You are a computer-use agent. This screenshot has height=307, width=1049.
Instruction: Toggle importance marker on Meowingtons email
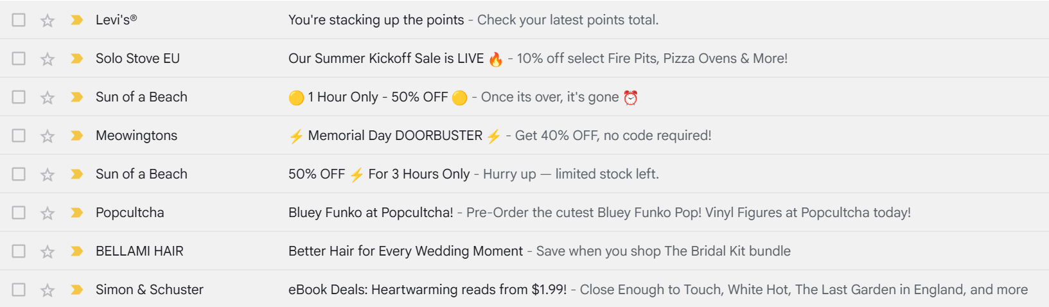point(77,136)
